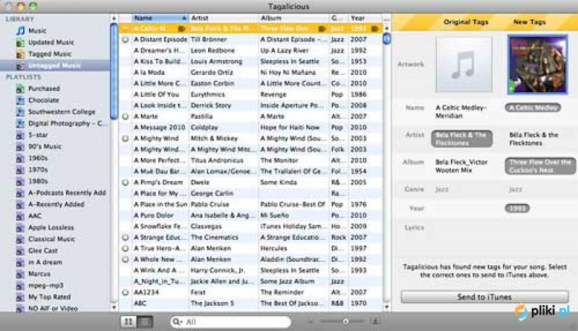Click the Southwestern College playlist icon

click(21, 112)
